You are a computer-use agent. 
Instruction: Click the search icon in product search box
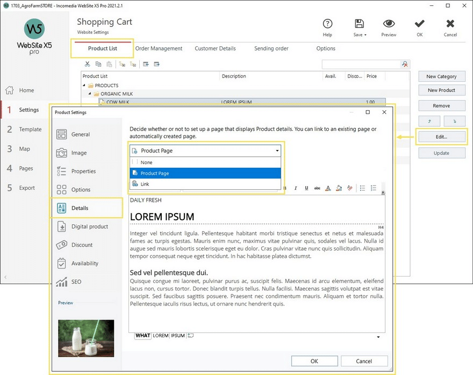pos(405,65)
